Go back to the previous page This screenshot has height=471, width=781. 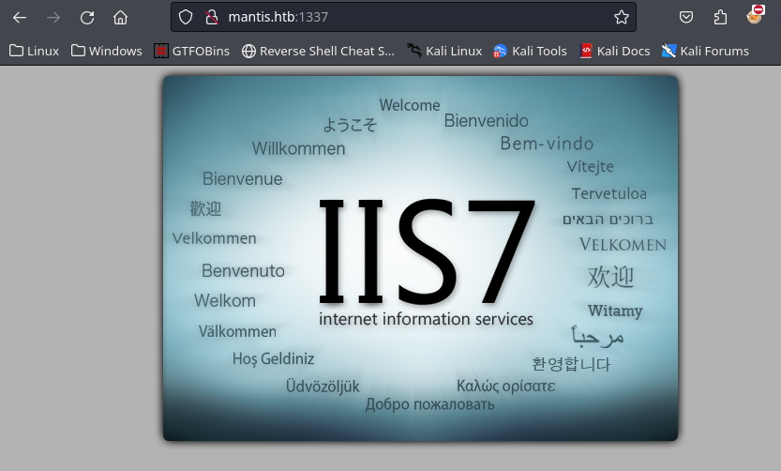click(x=19, y=17)
